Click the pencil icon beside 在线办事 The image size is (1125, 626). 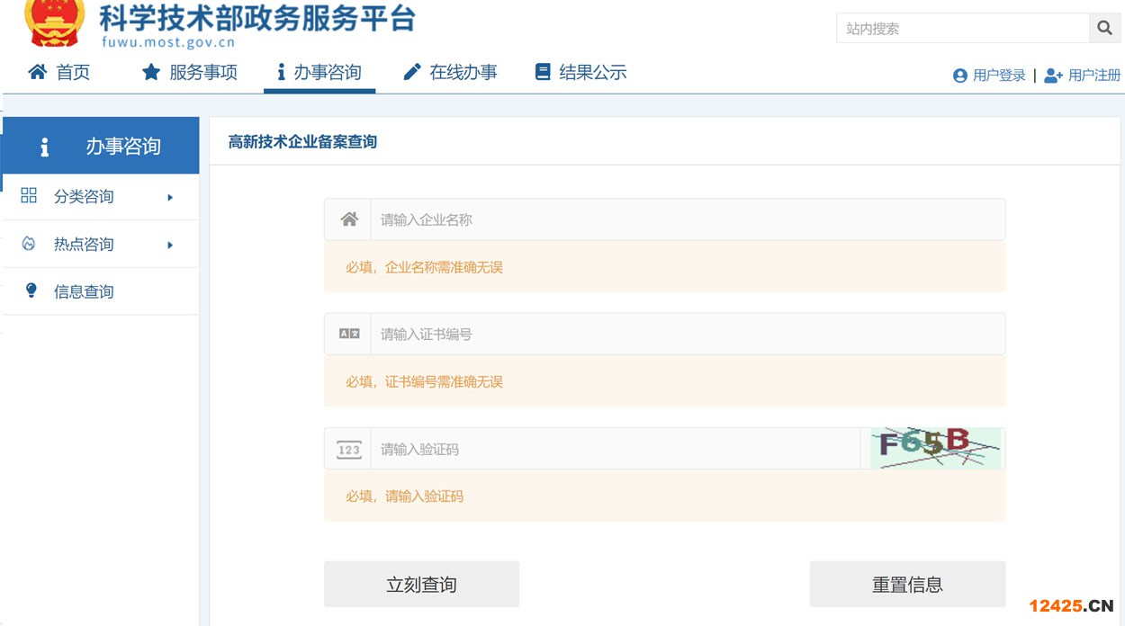[412, 72]
